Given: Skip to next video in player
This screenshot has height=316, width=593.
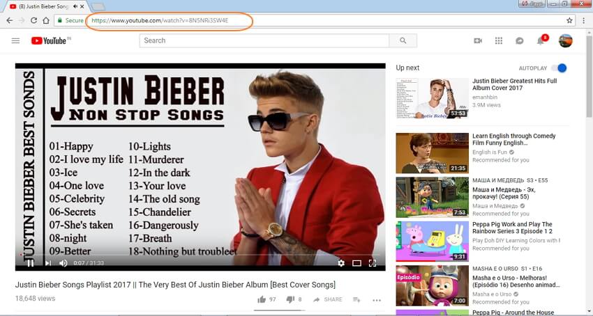Looking at the screenshot, I should (48, 263).
